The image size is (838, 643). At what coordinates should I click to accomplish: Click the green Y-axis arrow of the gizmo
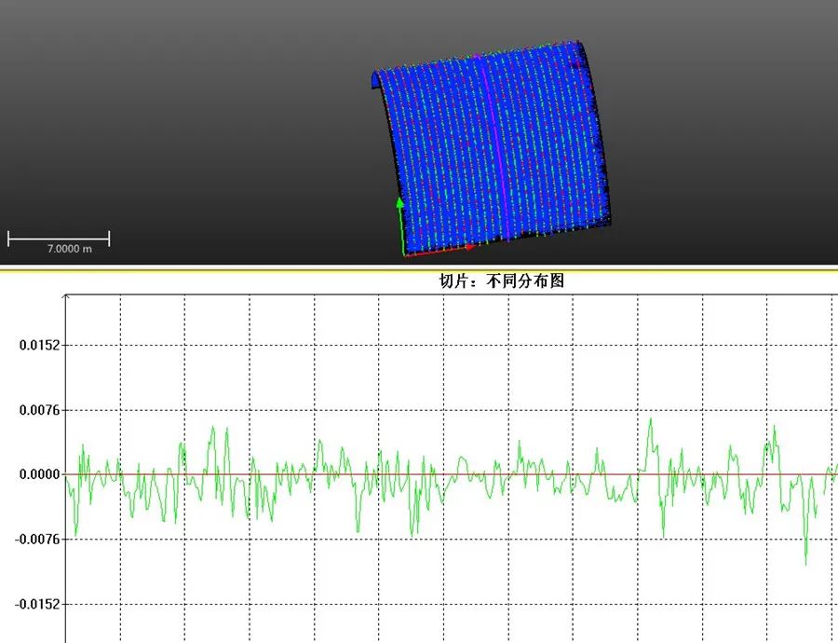coord(400,225)
